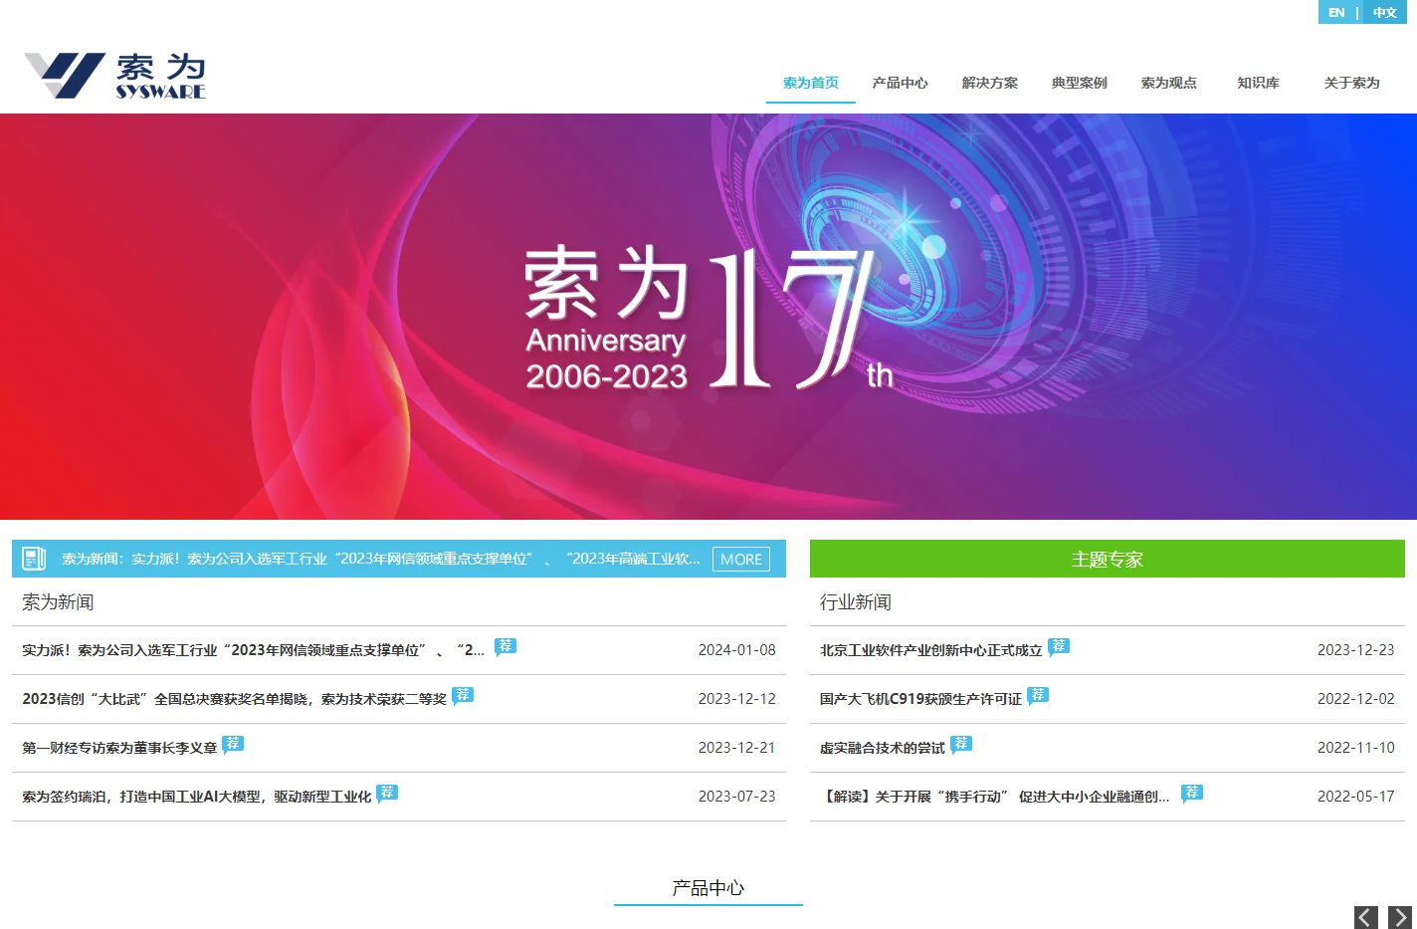Click the 索为新闻 section heading

click(58, 601)
